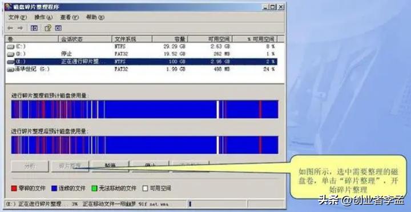Click the status bar defragmentation progress text
The image size is (411, 212).
click(x=87, y=204)
